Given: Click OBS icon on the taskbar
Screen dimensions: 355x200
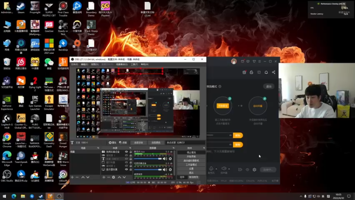Looking at the screenshot, I should coord(59,196).
